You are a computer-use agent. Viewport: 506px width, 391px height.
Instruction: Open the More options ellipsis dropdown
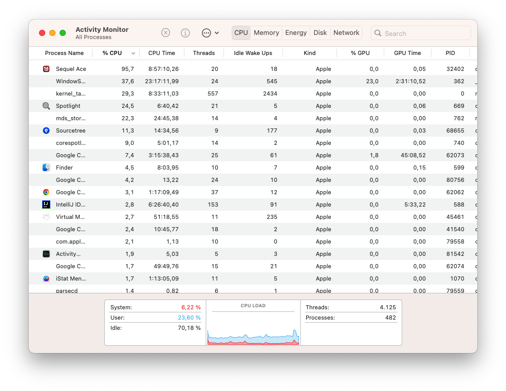[x=208, y=32]
